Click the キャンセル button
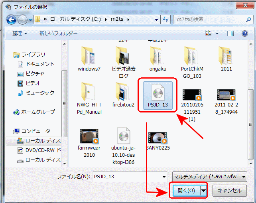The height and width of the screenshot is (203, 256). pos(229,191)
